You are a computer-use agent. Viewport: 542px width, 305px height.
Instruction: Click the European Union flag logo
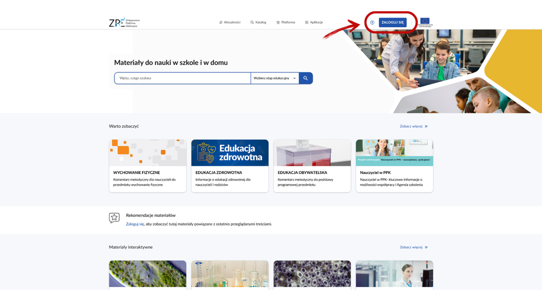(x=425, y=23)
